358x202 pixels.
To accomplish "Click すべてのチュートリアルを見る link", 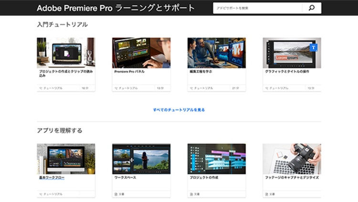I will click(x=179, y=110).
